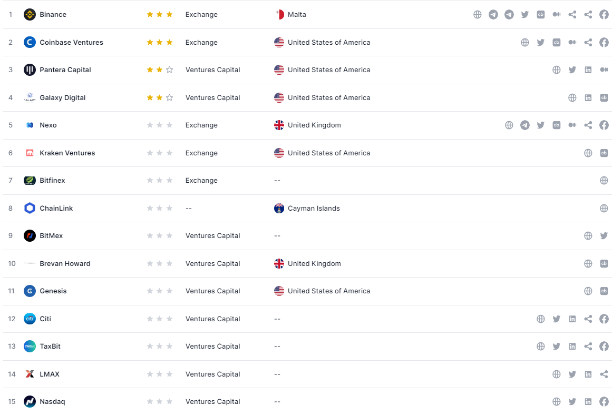Open Binance's Facebook page
The height and width of the screenshot is (415, 612).
coord(604,14)
